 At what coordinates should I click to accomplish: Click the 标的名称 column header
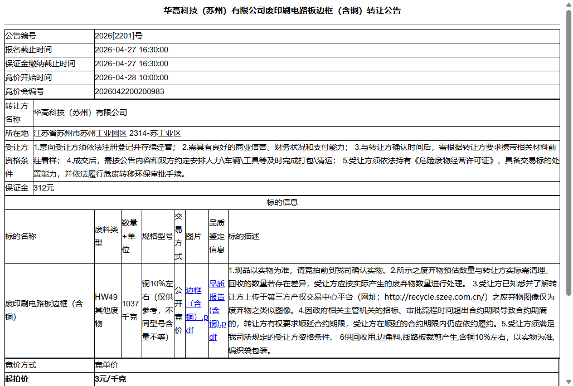pyautogui.click(x=50, y=237)
